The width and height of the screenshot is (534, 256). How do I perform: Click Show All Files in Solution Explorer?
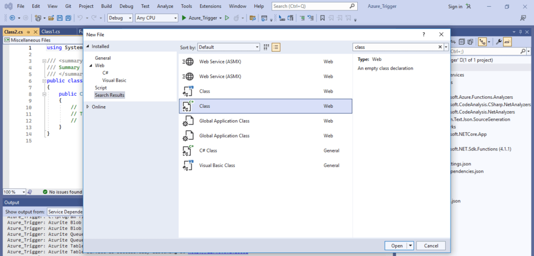(470, 42)
